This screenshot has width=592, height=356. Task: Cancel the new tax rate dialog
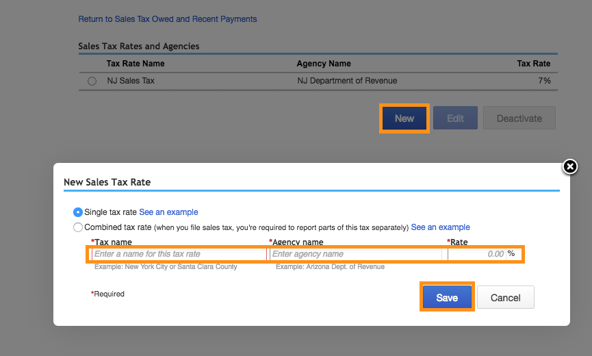point(506,298)
